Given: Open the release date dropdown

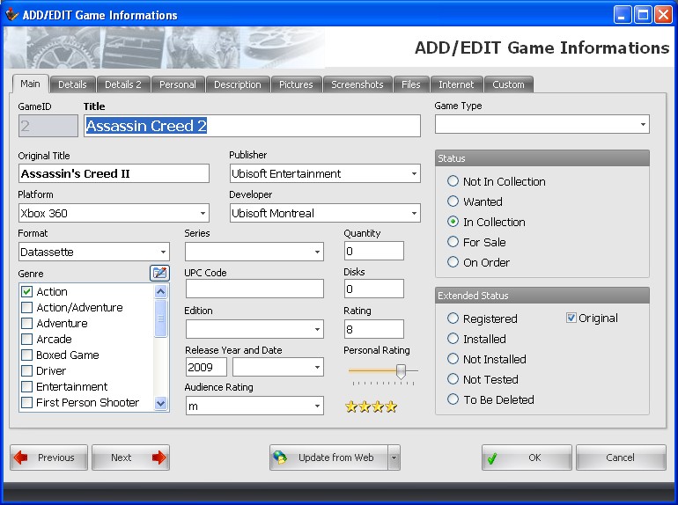Looking at the screenshot, I should [x=317, y=367].
